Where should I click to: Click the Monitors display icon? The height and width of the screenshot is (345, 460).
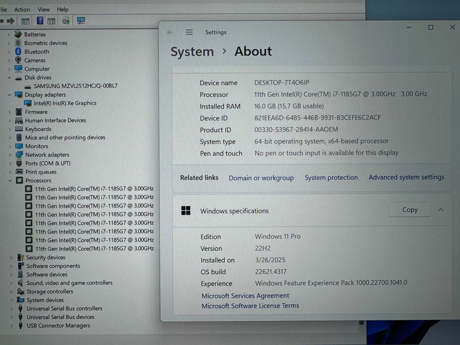[x=19, y=146]
